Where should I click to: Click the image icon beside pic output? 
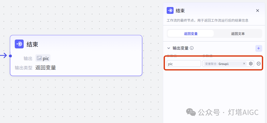pos(39,58)
